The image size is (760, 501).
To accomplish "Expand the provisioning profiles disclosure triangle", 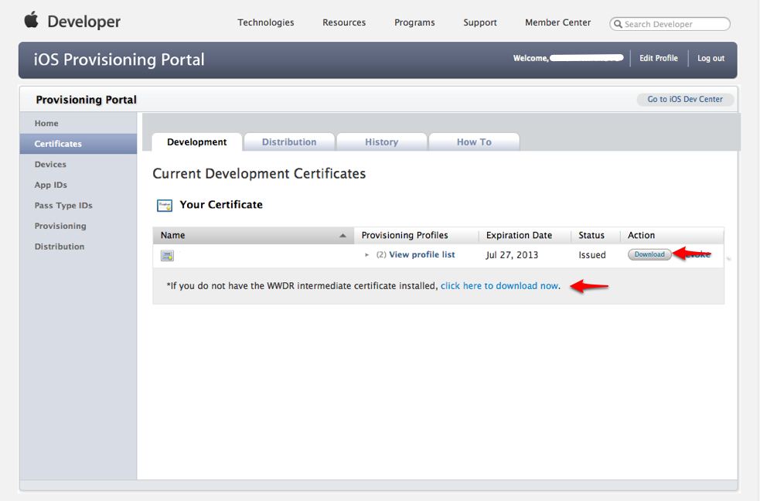I will point(367,255).
